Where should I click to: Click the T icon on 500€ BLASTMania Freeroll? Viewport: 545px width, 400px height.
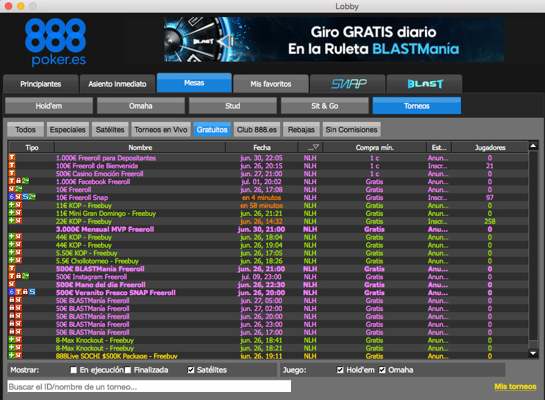[x=12, y=268]
